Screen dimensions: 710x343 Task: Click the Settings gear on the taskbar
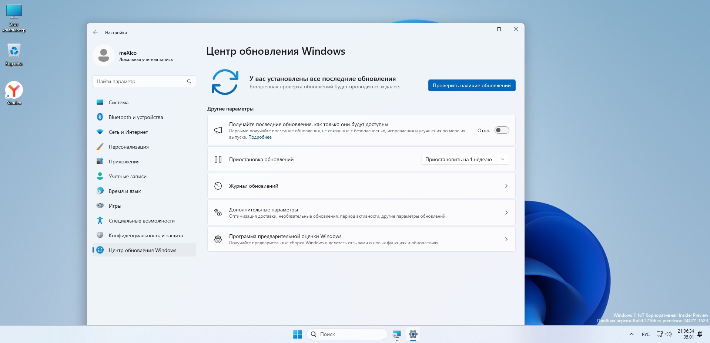413,334
